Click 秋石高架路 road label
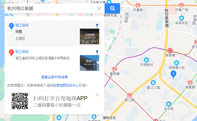 pos(167,18)
